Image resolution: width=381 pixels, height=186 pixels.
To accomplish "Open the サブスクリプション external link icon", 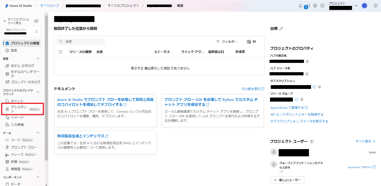I will tap(314, 87).
